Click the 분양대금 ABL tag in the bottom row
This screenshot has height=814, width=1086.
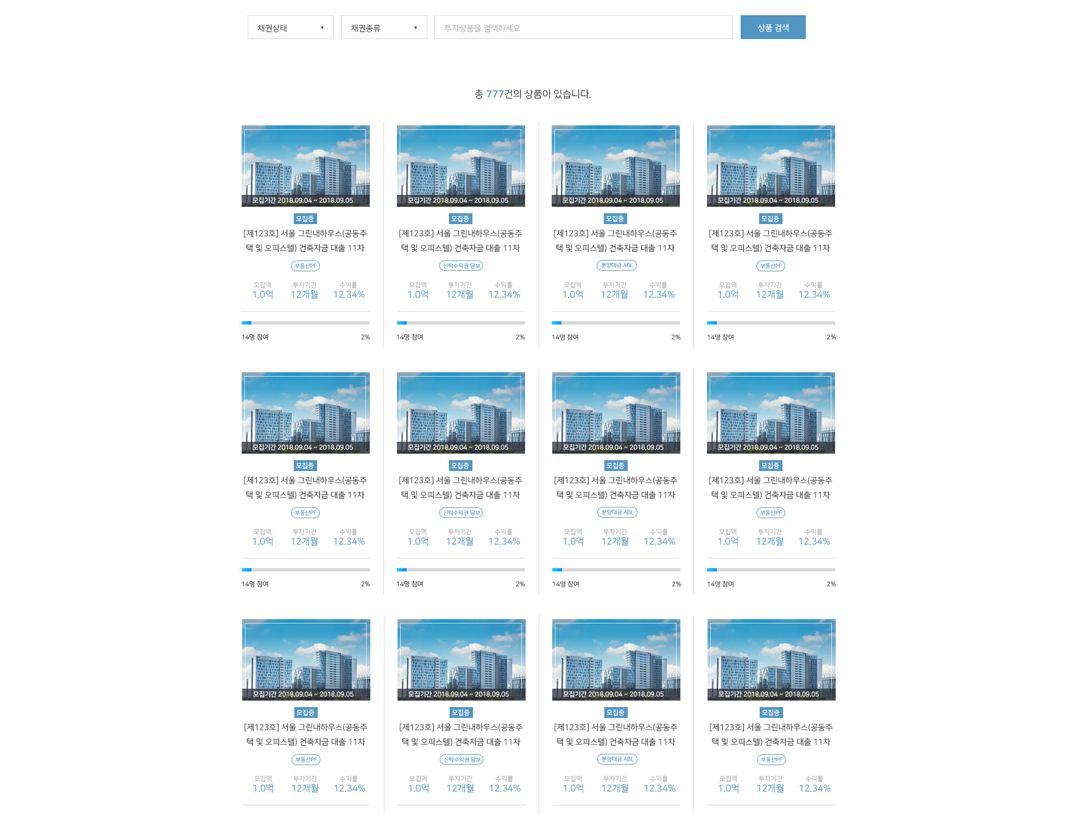pyautogui.click(x=617, y=759)
